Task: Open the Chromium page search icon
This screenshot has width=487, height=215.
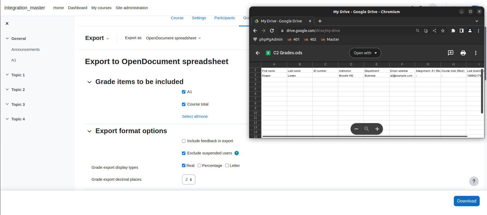Action: pos(418,31)
